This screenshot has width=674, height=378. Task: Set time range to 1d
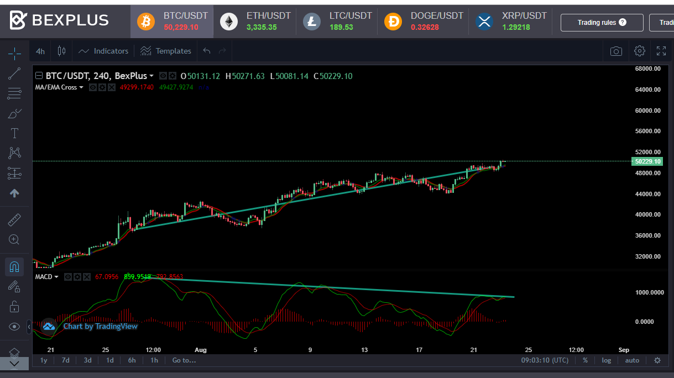110,360
